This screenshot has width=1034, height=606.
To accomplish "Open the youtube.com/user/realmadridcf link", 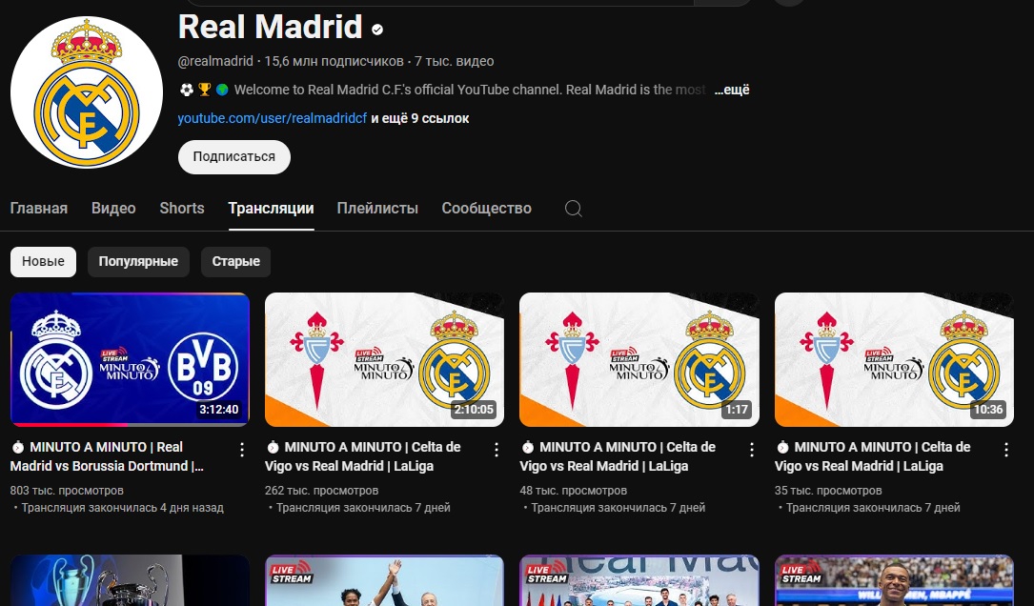I will (273, 119).
